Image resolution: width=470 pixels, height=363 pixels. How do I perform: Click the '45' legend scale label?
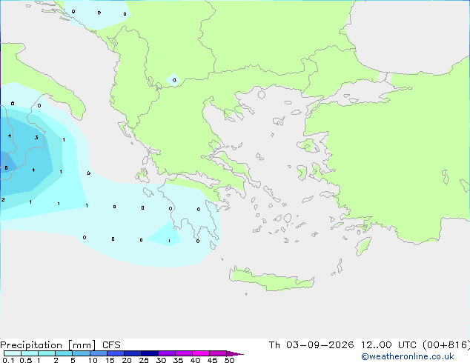(212, 360)
